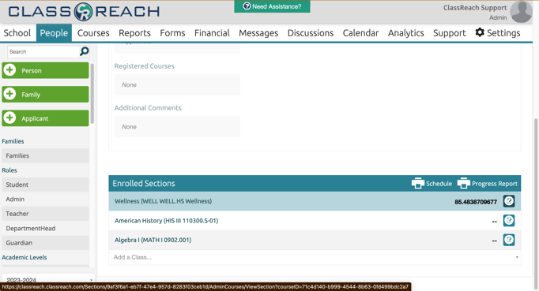
Task: Open the American History section link
Action: point(167,221)
